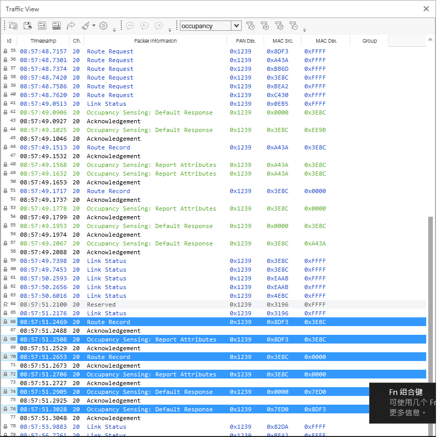The image size is (437, 437).
Task: Remove filter with funnel minus icon
Action: (293, 26)
